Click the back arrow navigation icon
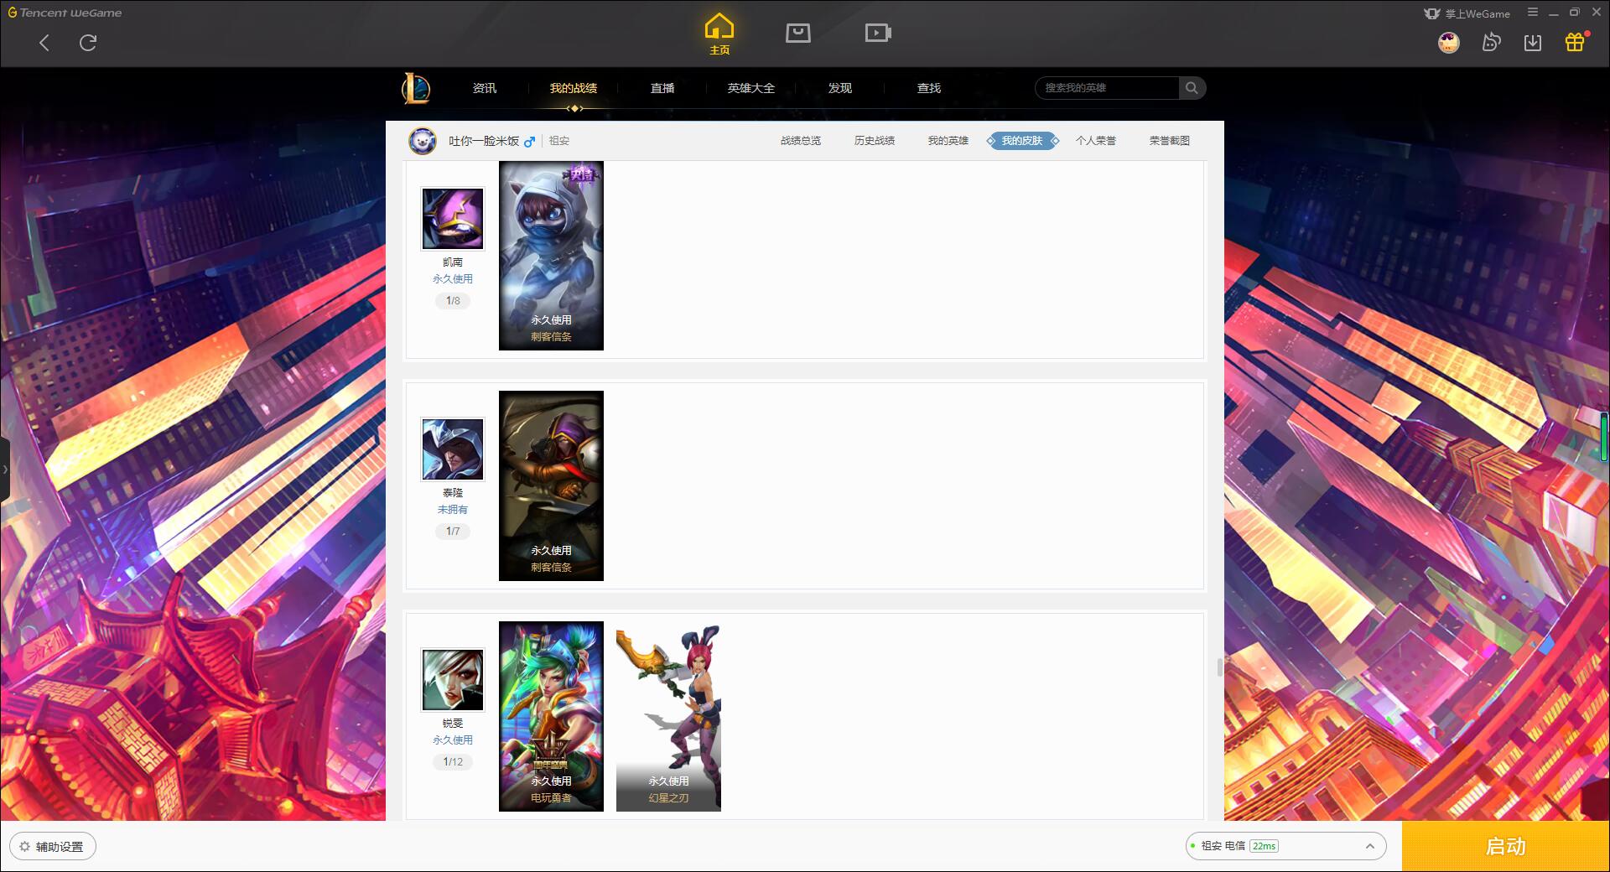Image resolution: width=1610 pixels, height=872 pixels. [x=44, y=43]
